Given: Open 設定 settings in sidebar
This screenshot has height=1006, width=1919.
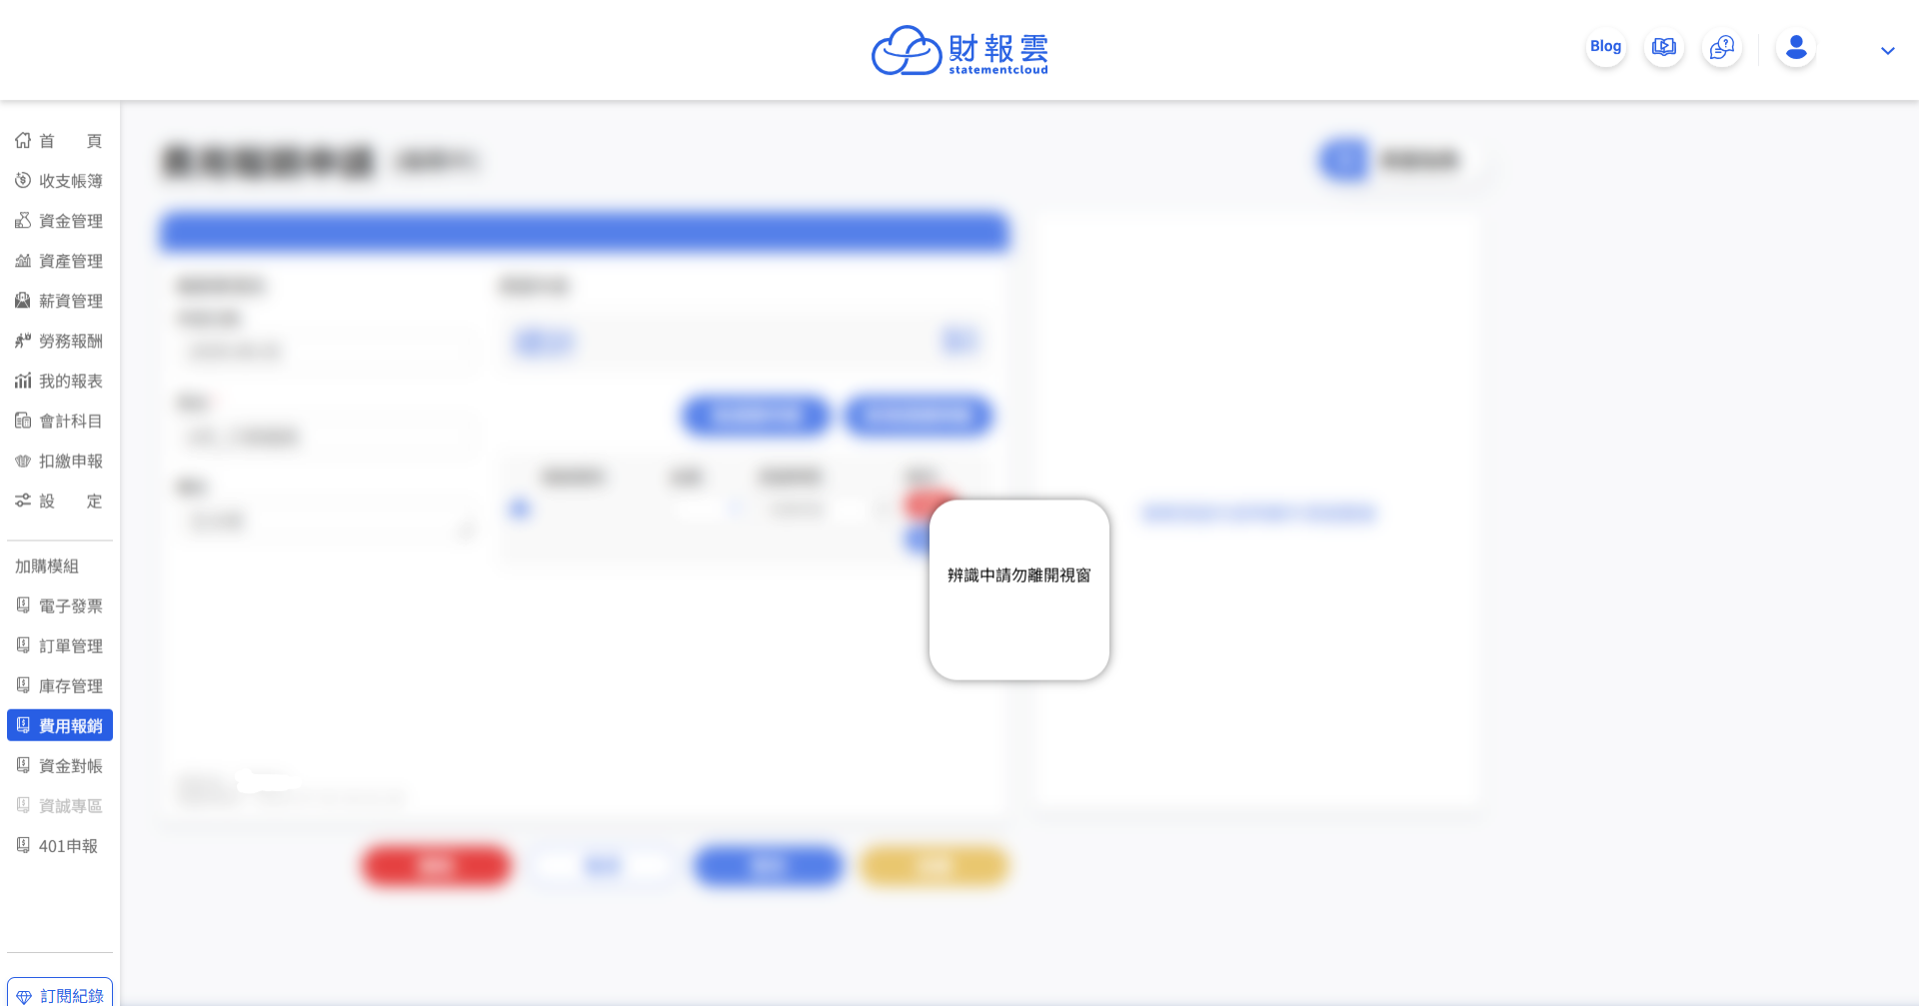Looking at the screenshot, I should point(59,501).
